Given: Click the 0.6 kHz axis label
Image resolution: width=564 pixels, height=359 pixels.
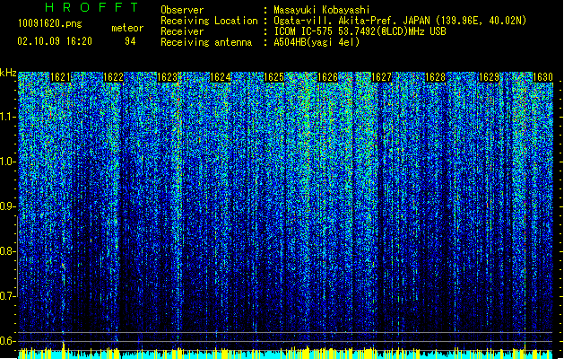Looking at the screenshot, I should coord(8,341).
